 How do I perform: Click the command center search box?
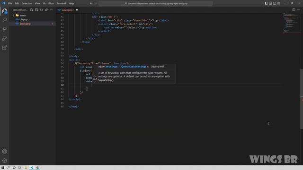(x=156, y=3)
